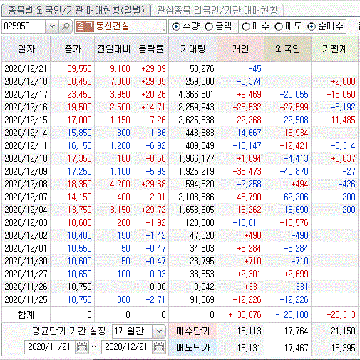Select the 2020/12/09 date row
360x360 pixels.
[x=180, y=171]
